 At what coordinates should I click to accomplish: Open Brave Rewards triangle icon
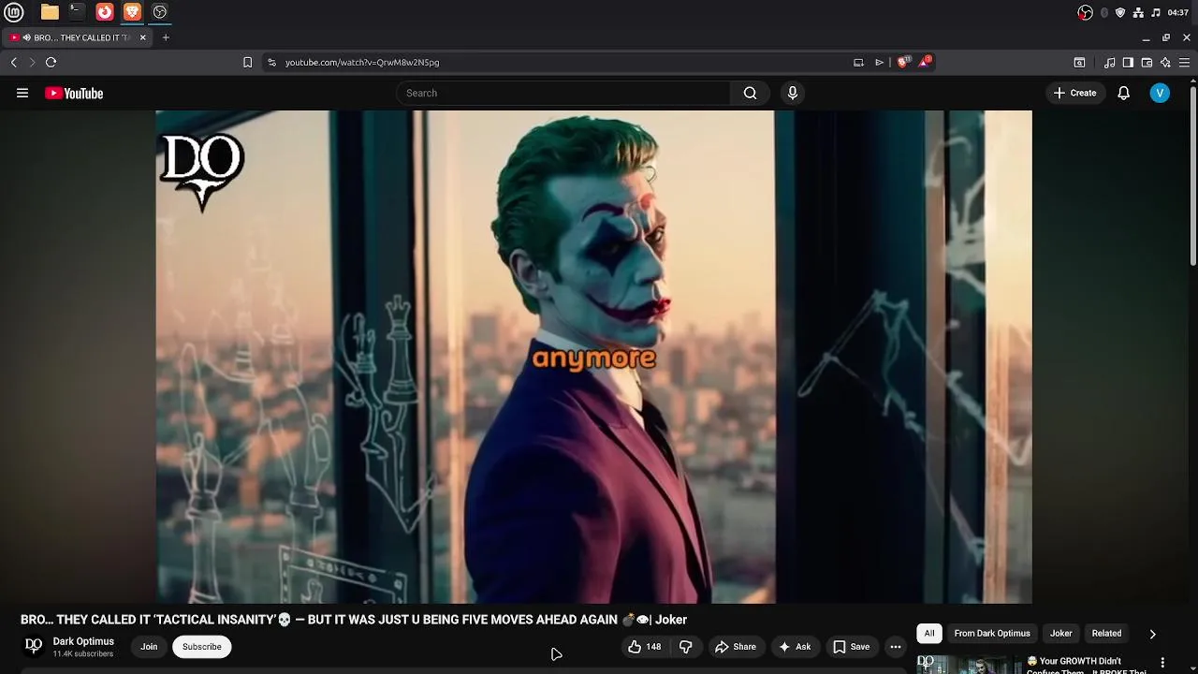point(925,62)
